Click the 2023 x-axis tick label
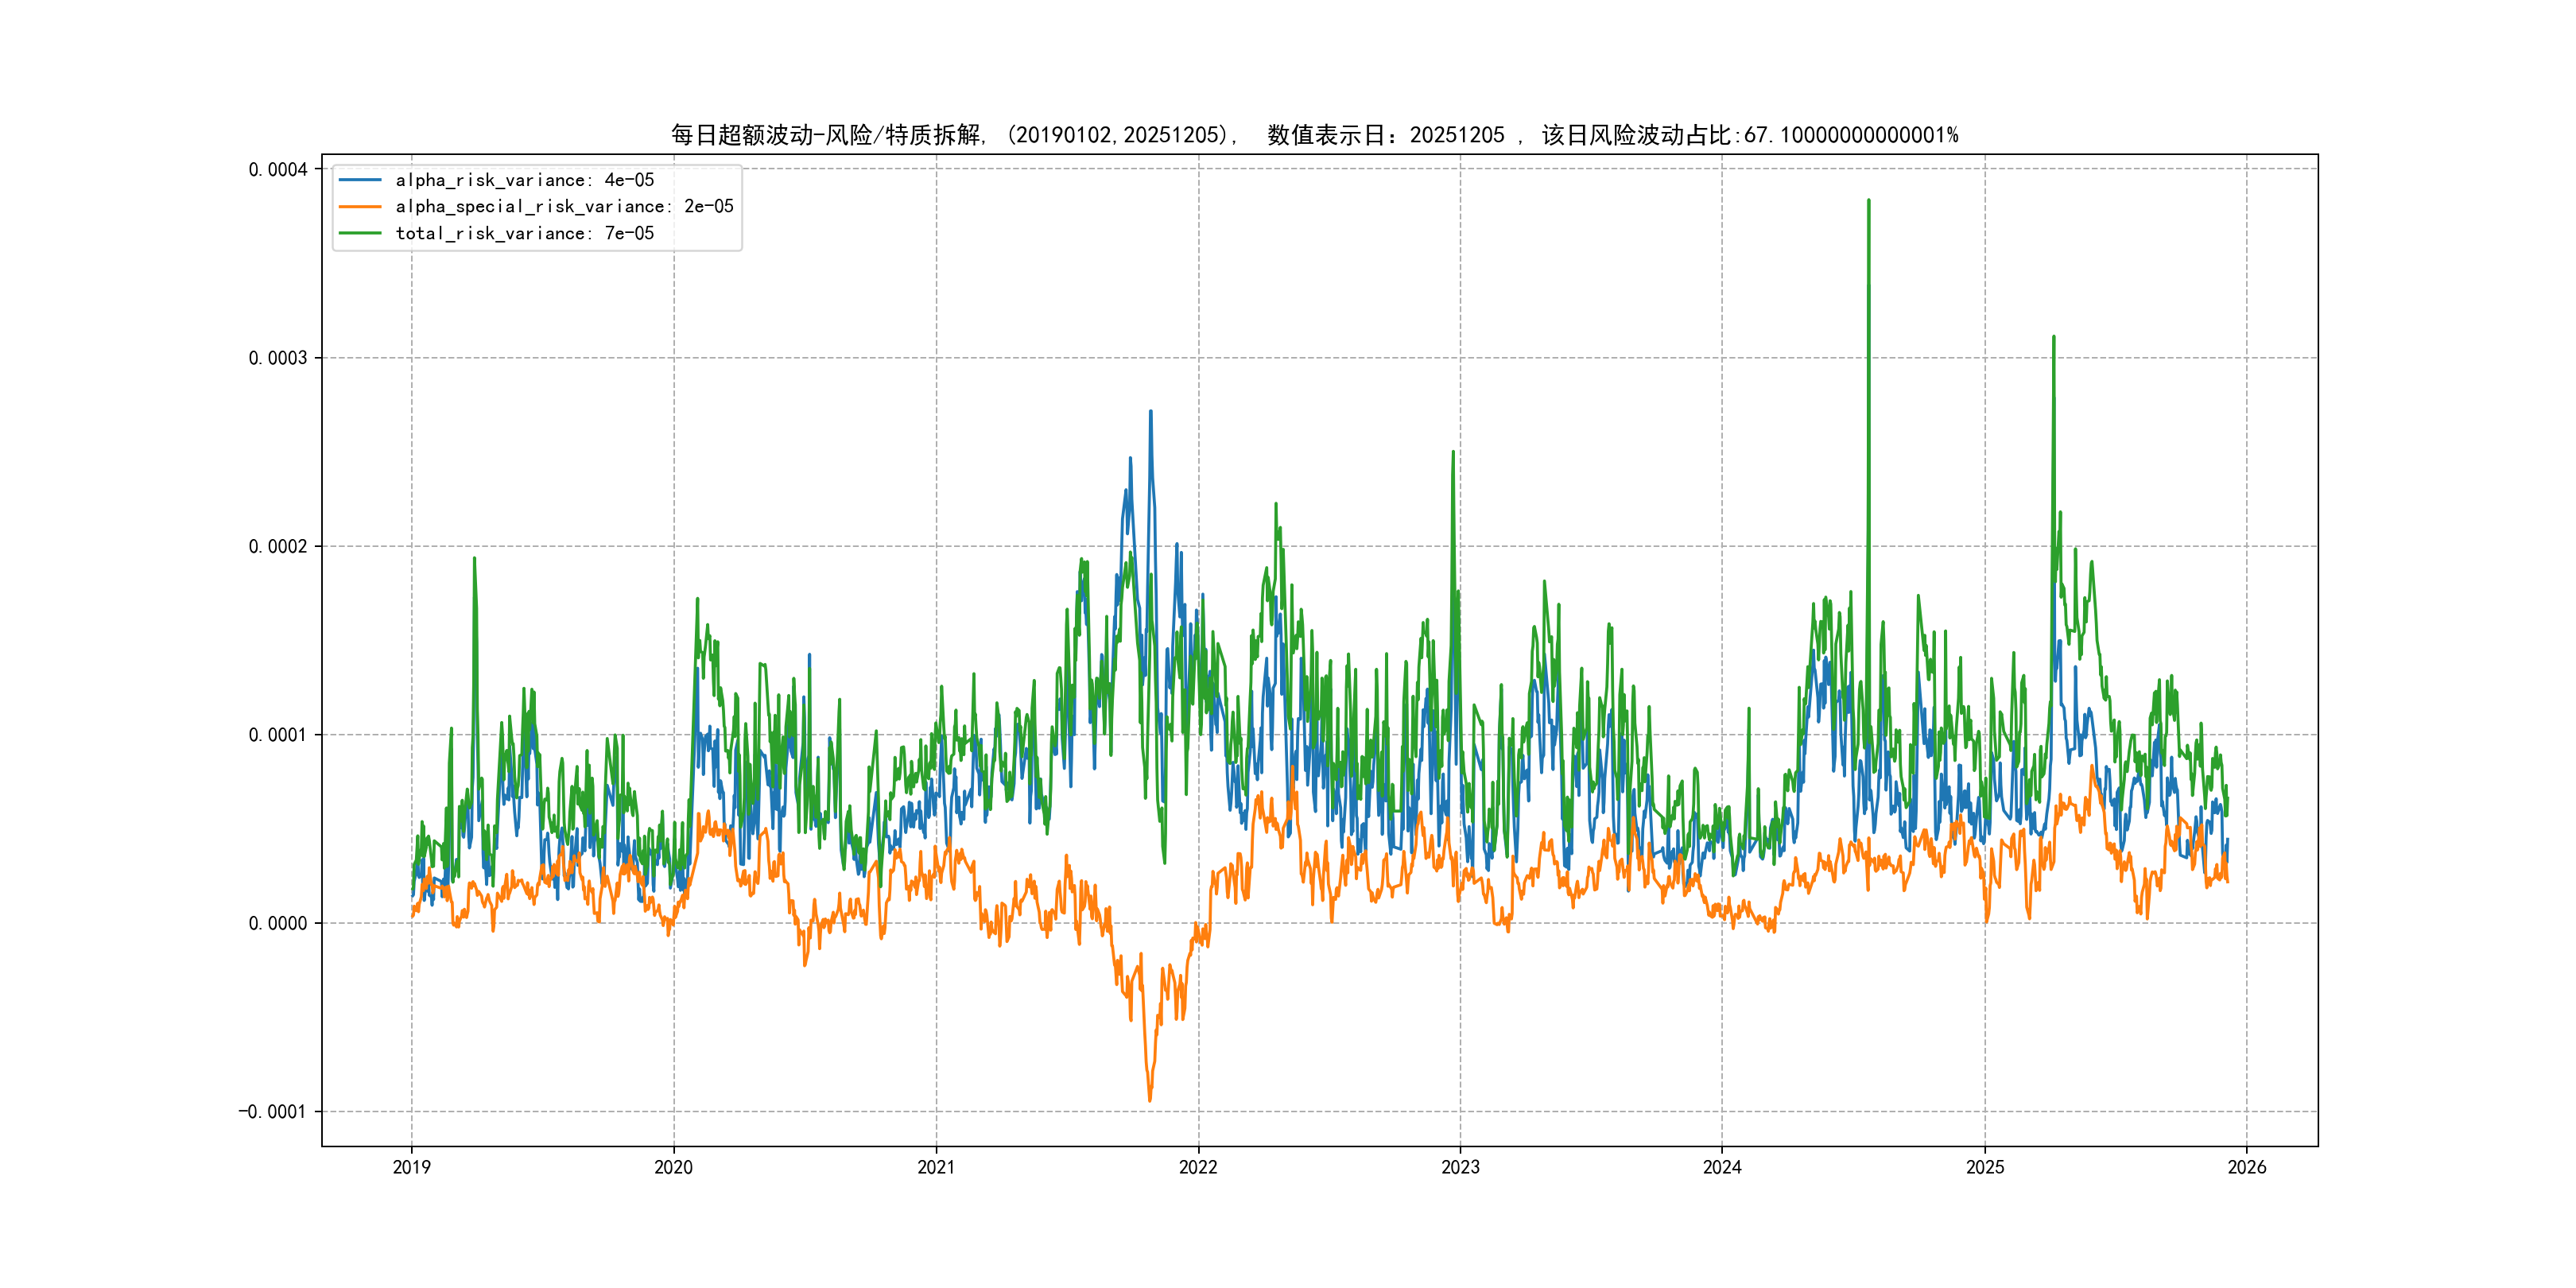 coord(1460,1167)
